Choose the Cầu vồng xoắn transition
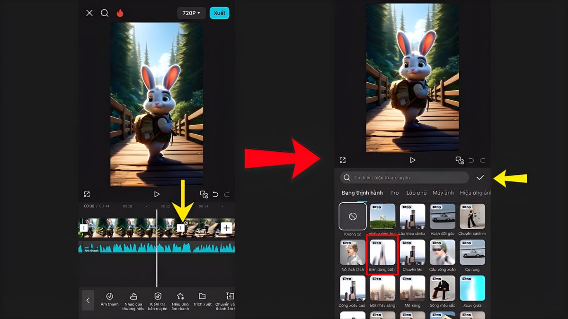568x319 pixels. pos(443,252)
